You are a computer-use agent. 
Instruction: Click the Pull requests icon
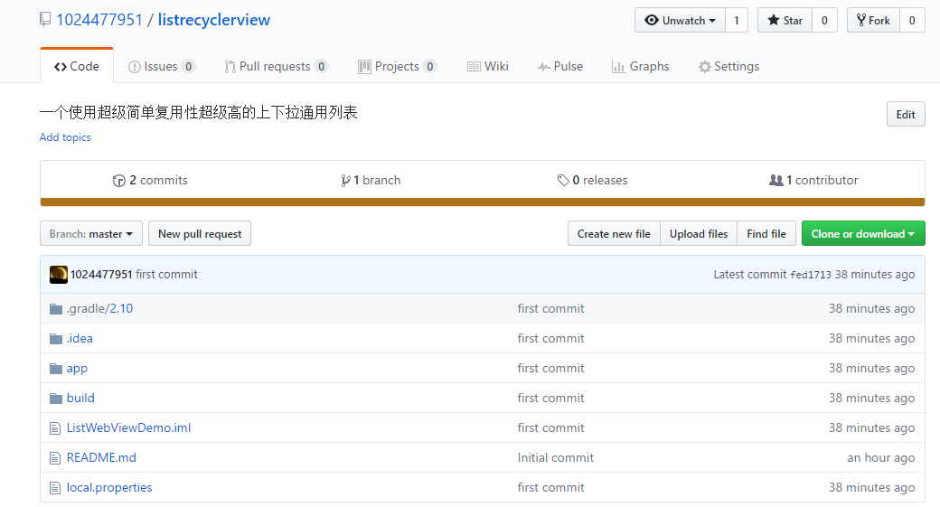230,67
